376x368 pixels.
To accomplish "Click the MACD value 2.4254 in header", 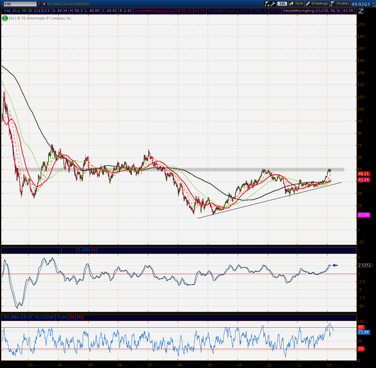I will tap(84, 250).
